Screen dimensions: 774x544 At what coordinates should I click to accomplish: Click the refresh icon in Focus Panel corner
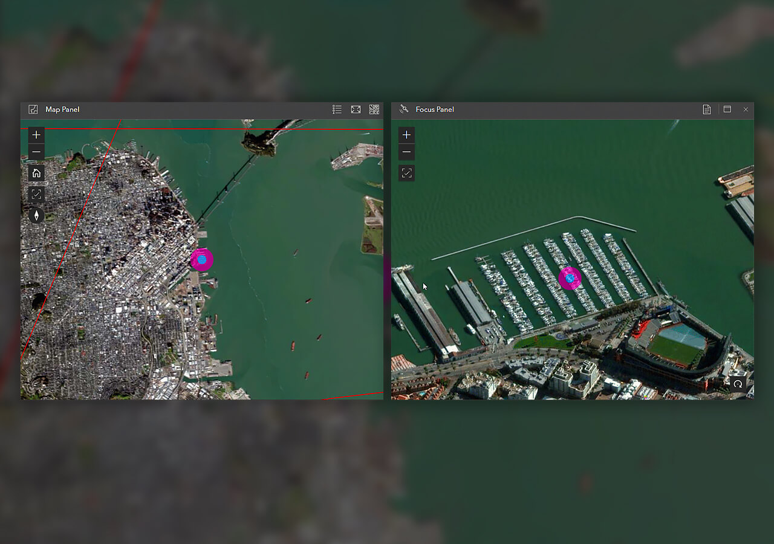(x=738, y=383)
